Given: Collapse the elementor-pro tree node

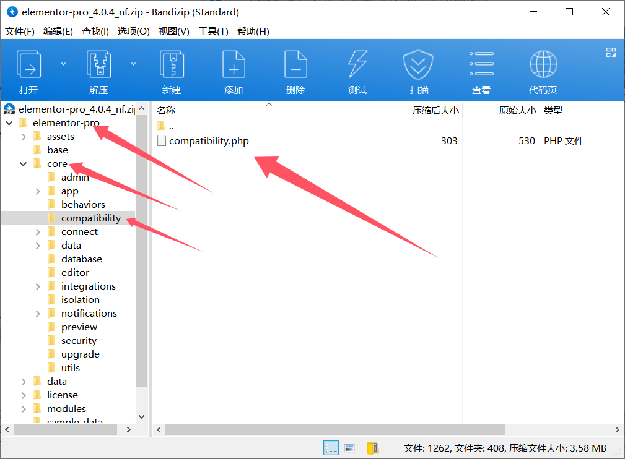Looking at the screenshot, I should 9,123.
